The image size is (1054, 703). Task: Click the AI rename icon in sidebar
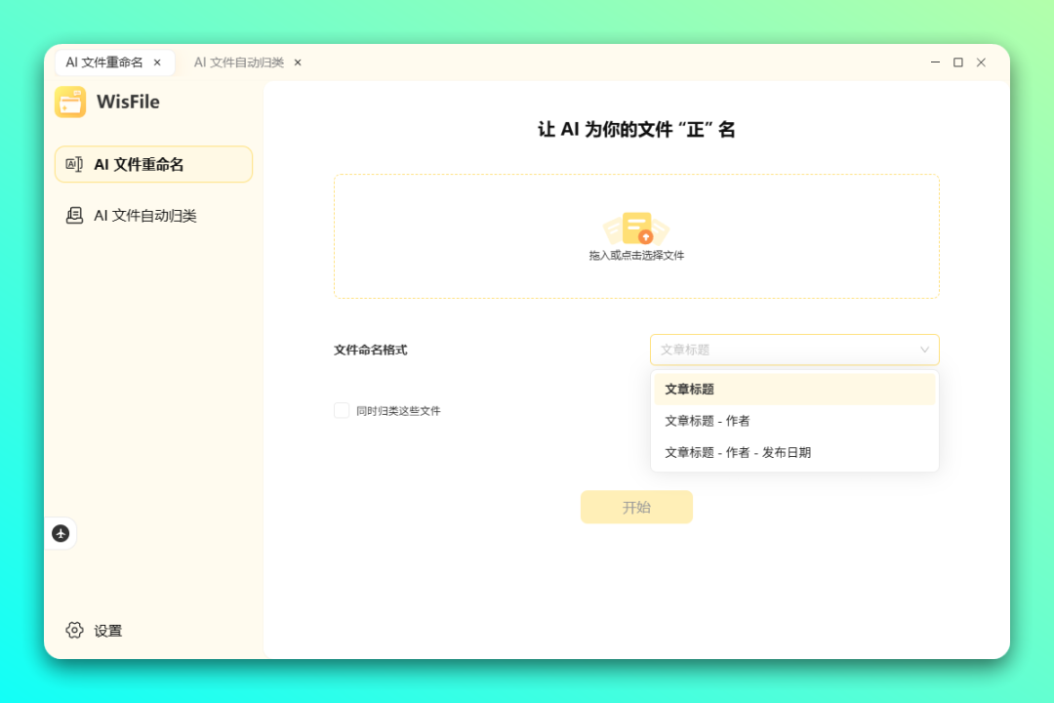74,164
